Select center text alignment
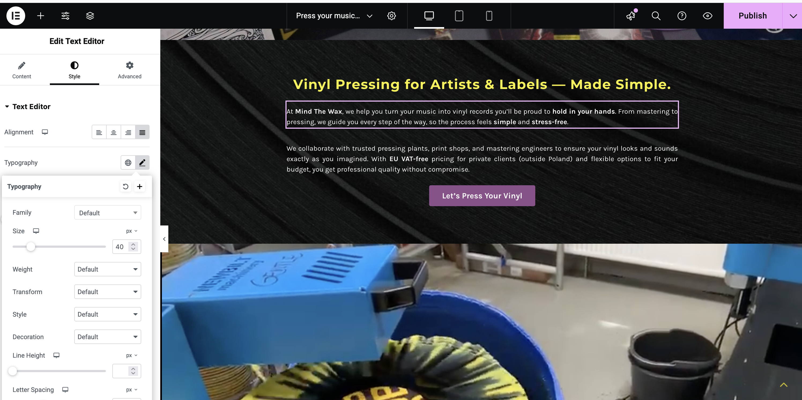802x400 pixels. [114, 132]
